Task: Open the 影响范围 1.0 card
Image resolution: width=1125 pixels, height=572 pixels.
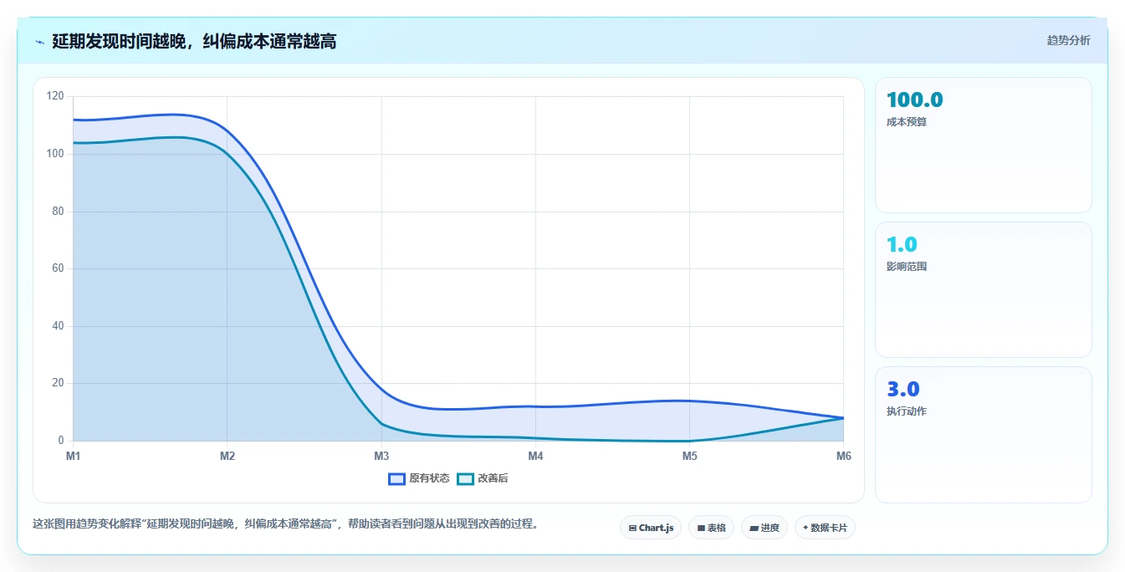Action: click(984, 290)
